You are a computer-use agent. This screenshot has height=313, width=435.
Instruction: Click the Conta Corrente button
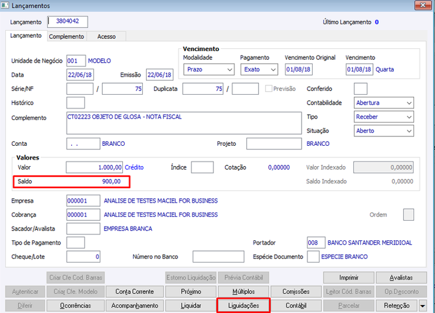point(135,292)
